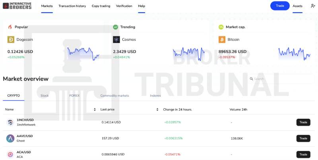Open the Assets page
Image resolution: width=318 pixels, height=160 pixels.
[x=297, y=6]
